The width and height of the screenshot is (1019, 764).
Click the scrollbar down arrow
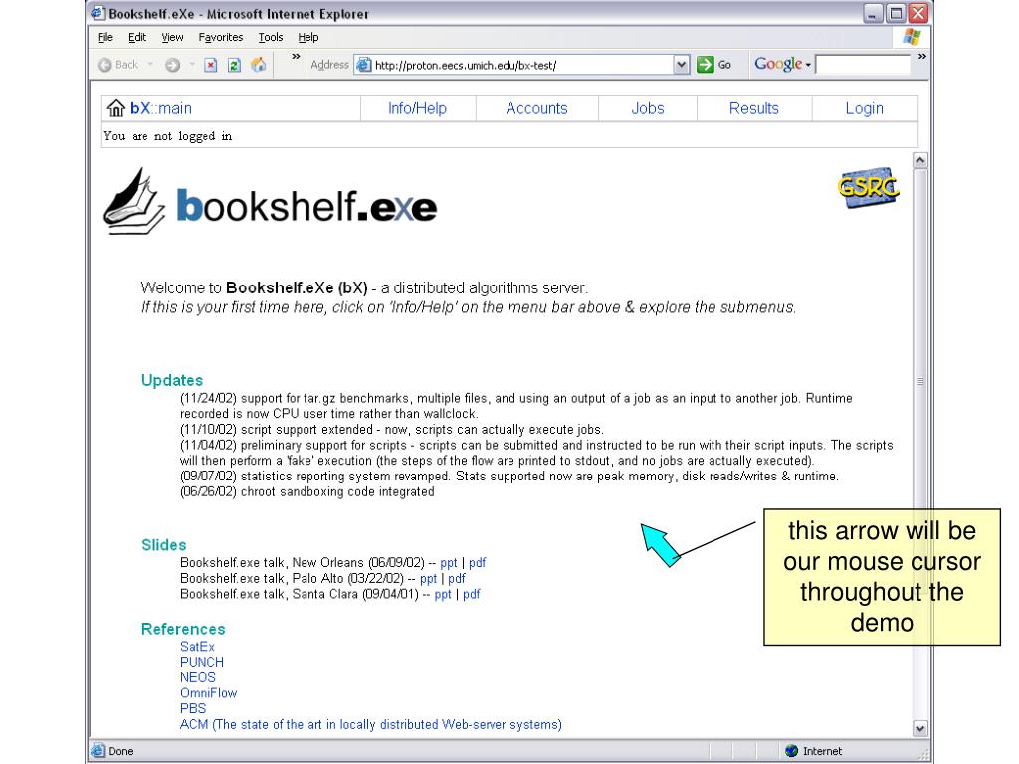pyautogui.click(x=920, y=728)
